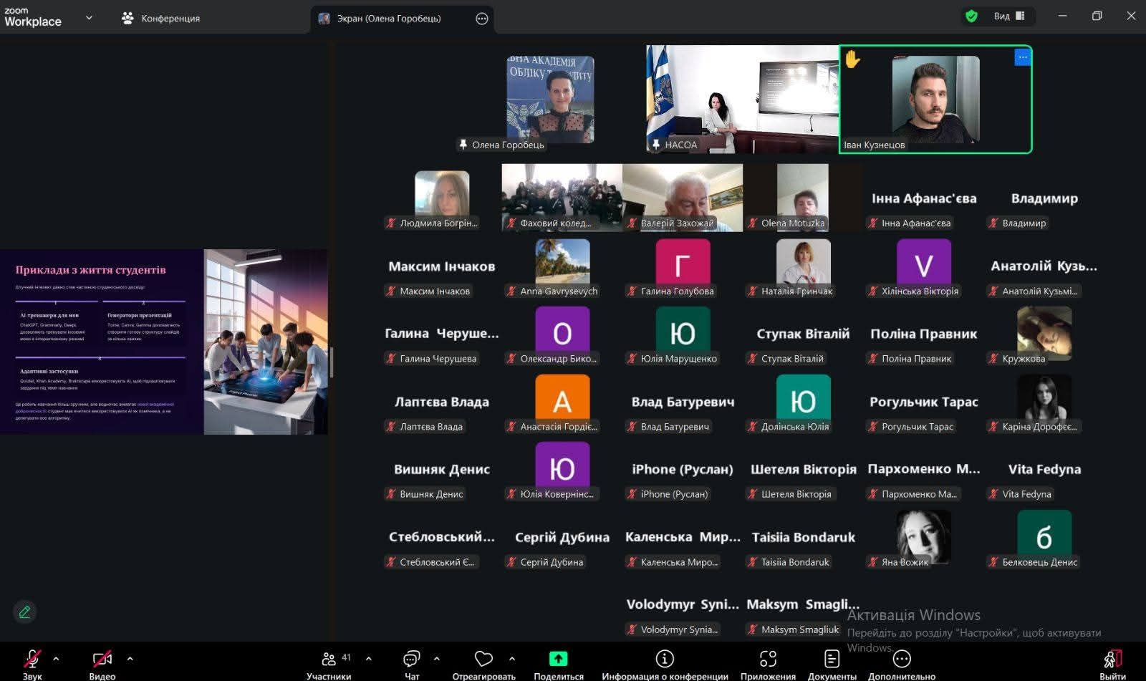Click the shared presentation slide thumbnail
1146x681 pixels.
tap(164, 342)
